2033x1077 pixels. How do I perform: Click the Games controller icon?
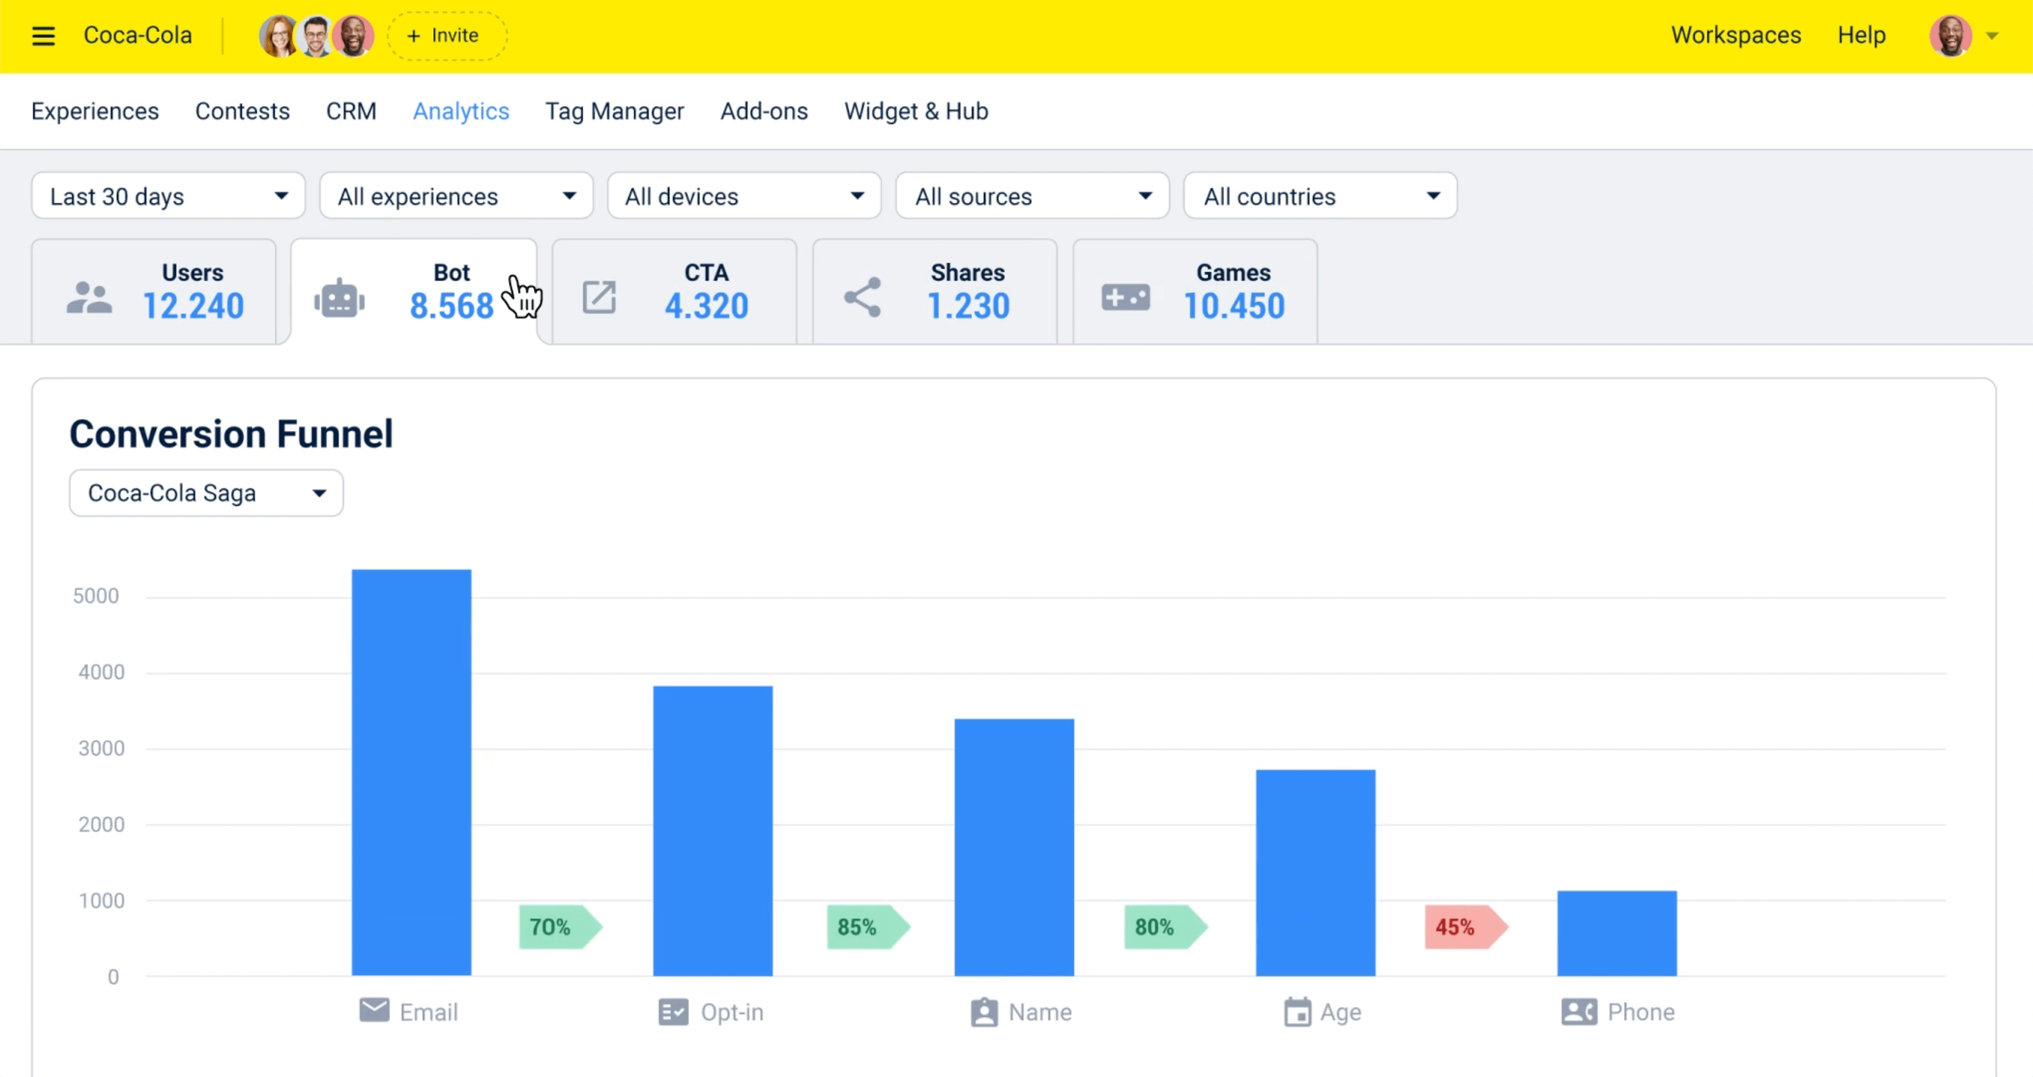tap(1125, 298)
